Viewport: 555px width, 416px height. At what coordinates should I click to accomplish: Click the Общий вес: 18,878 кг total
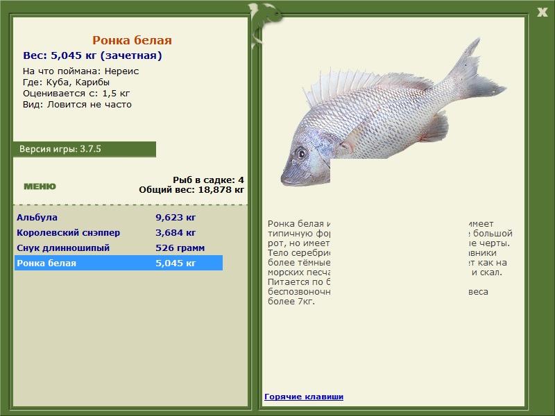pos(191,189)
